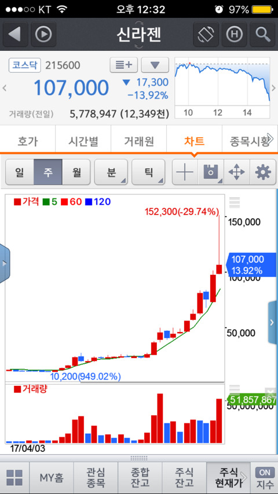Tap the 거래량 volume legend
Screen dimensions: 278x494
[31, 389]
